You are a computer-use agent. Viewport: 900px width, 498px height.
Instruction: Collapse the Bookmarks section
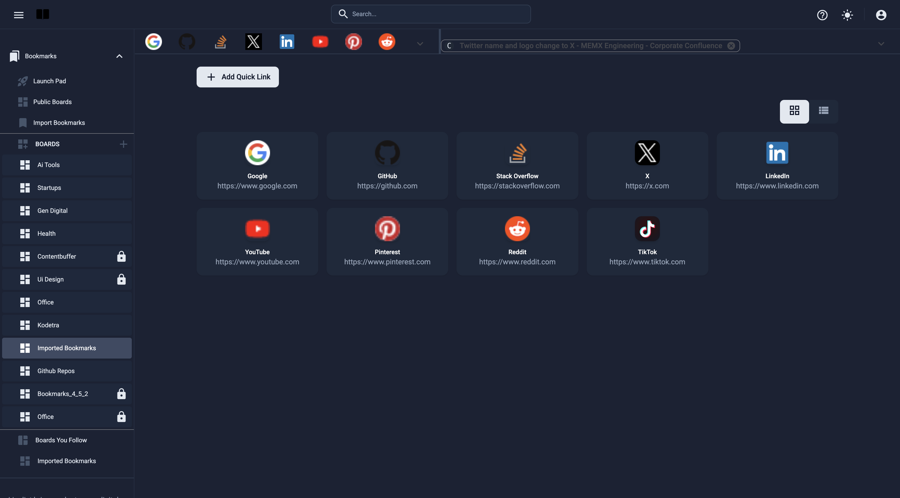coord(119,56)
